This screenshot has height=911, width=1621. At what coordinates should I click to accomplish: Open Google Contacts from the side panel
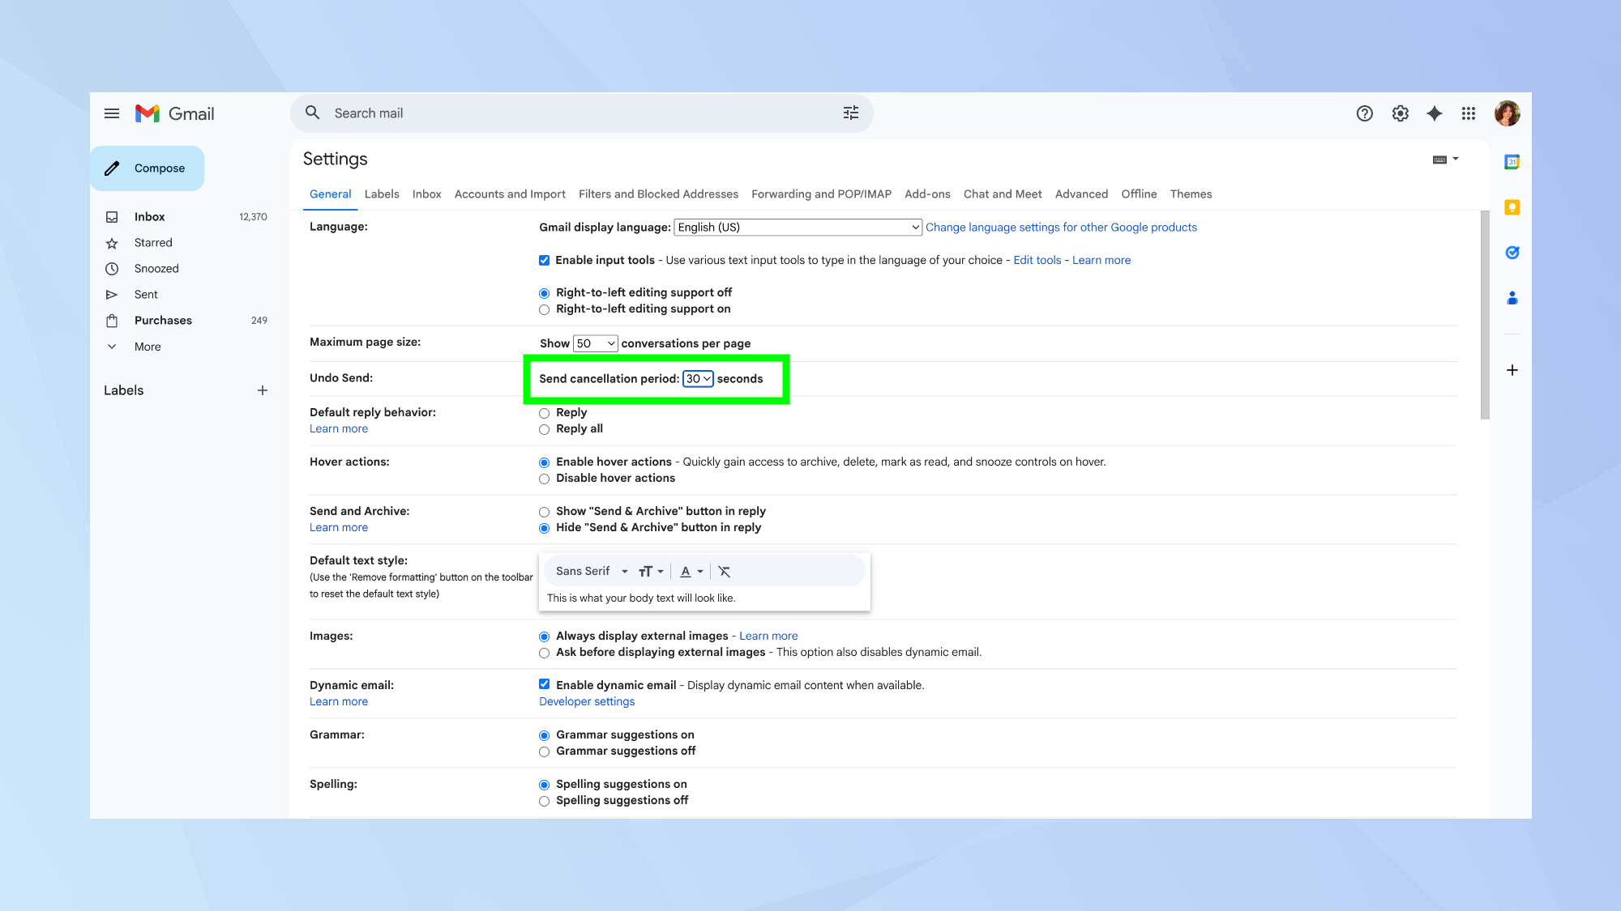click(1512, 298)
